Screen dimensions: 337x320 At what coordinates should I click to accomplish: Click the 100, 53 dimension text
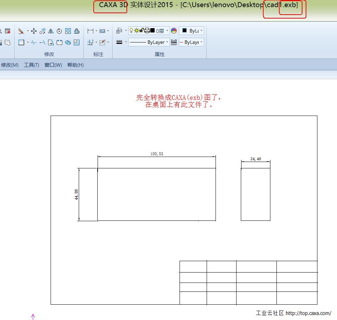(157, 154)
